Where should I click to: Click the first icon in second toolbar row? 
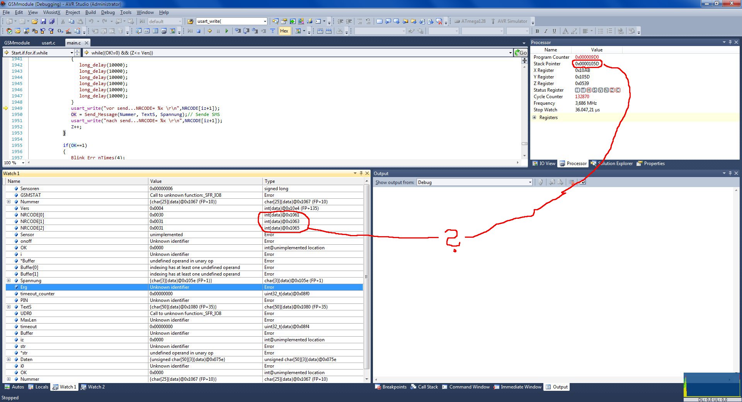tap(9, 31)
